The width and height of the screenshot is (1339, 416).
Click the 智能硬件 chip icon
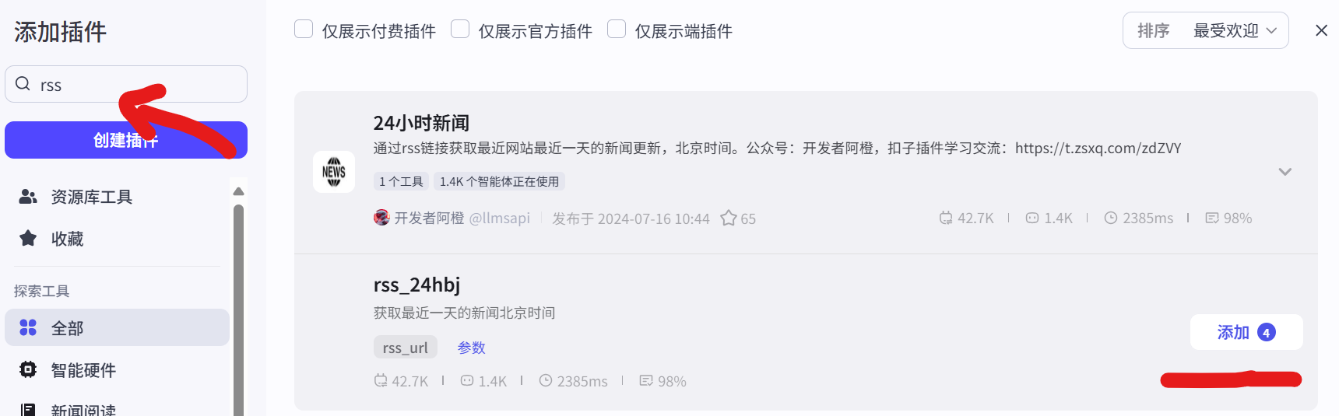tap(28, 369)
